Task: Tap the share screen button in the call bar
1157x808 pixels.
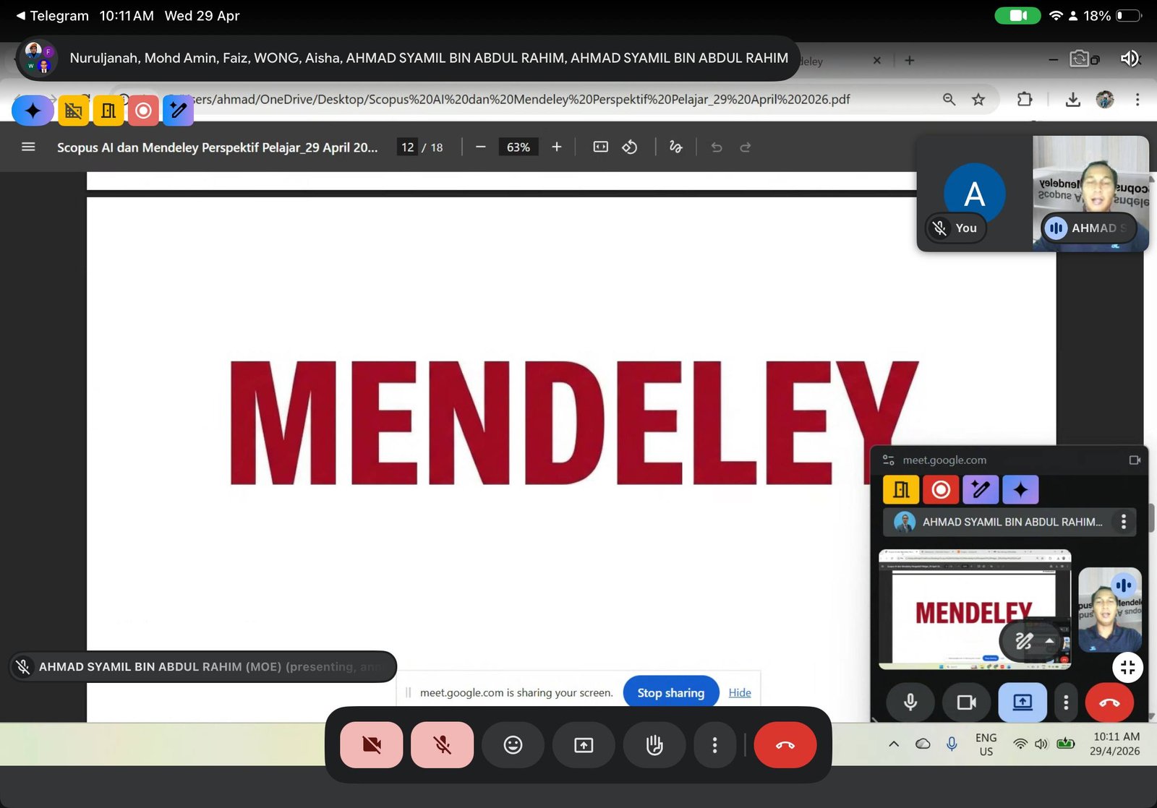Action: 584,745
